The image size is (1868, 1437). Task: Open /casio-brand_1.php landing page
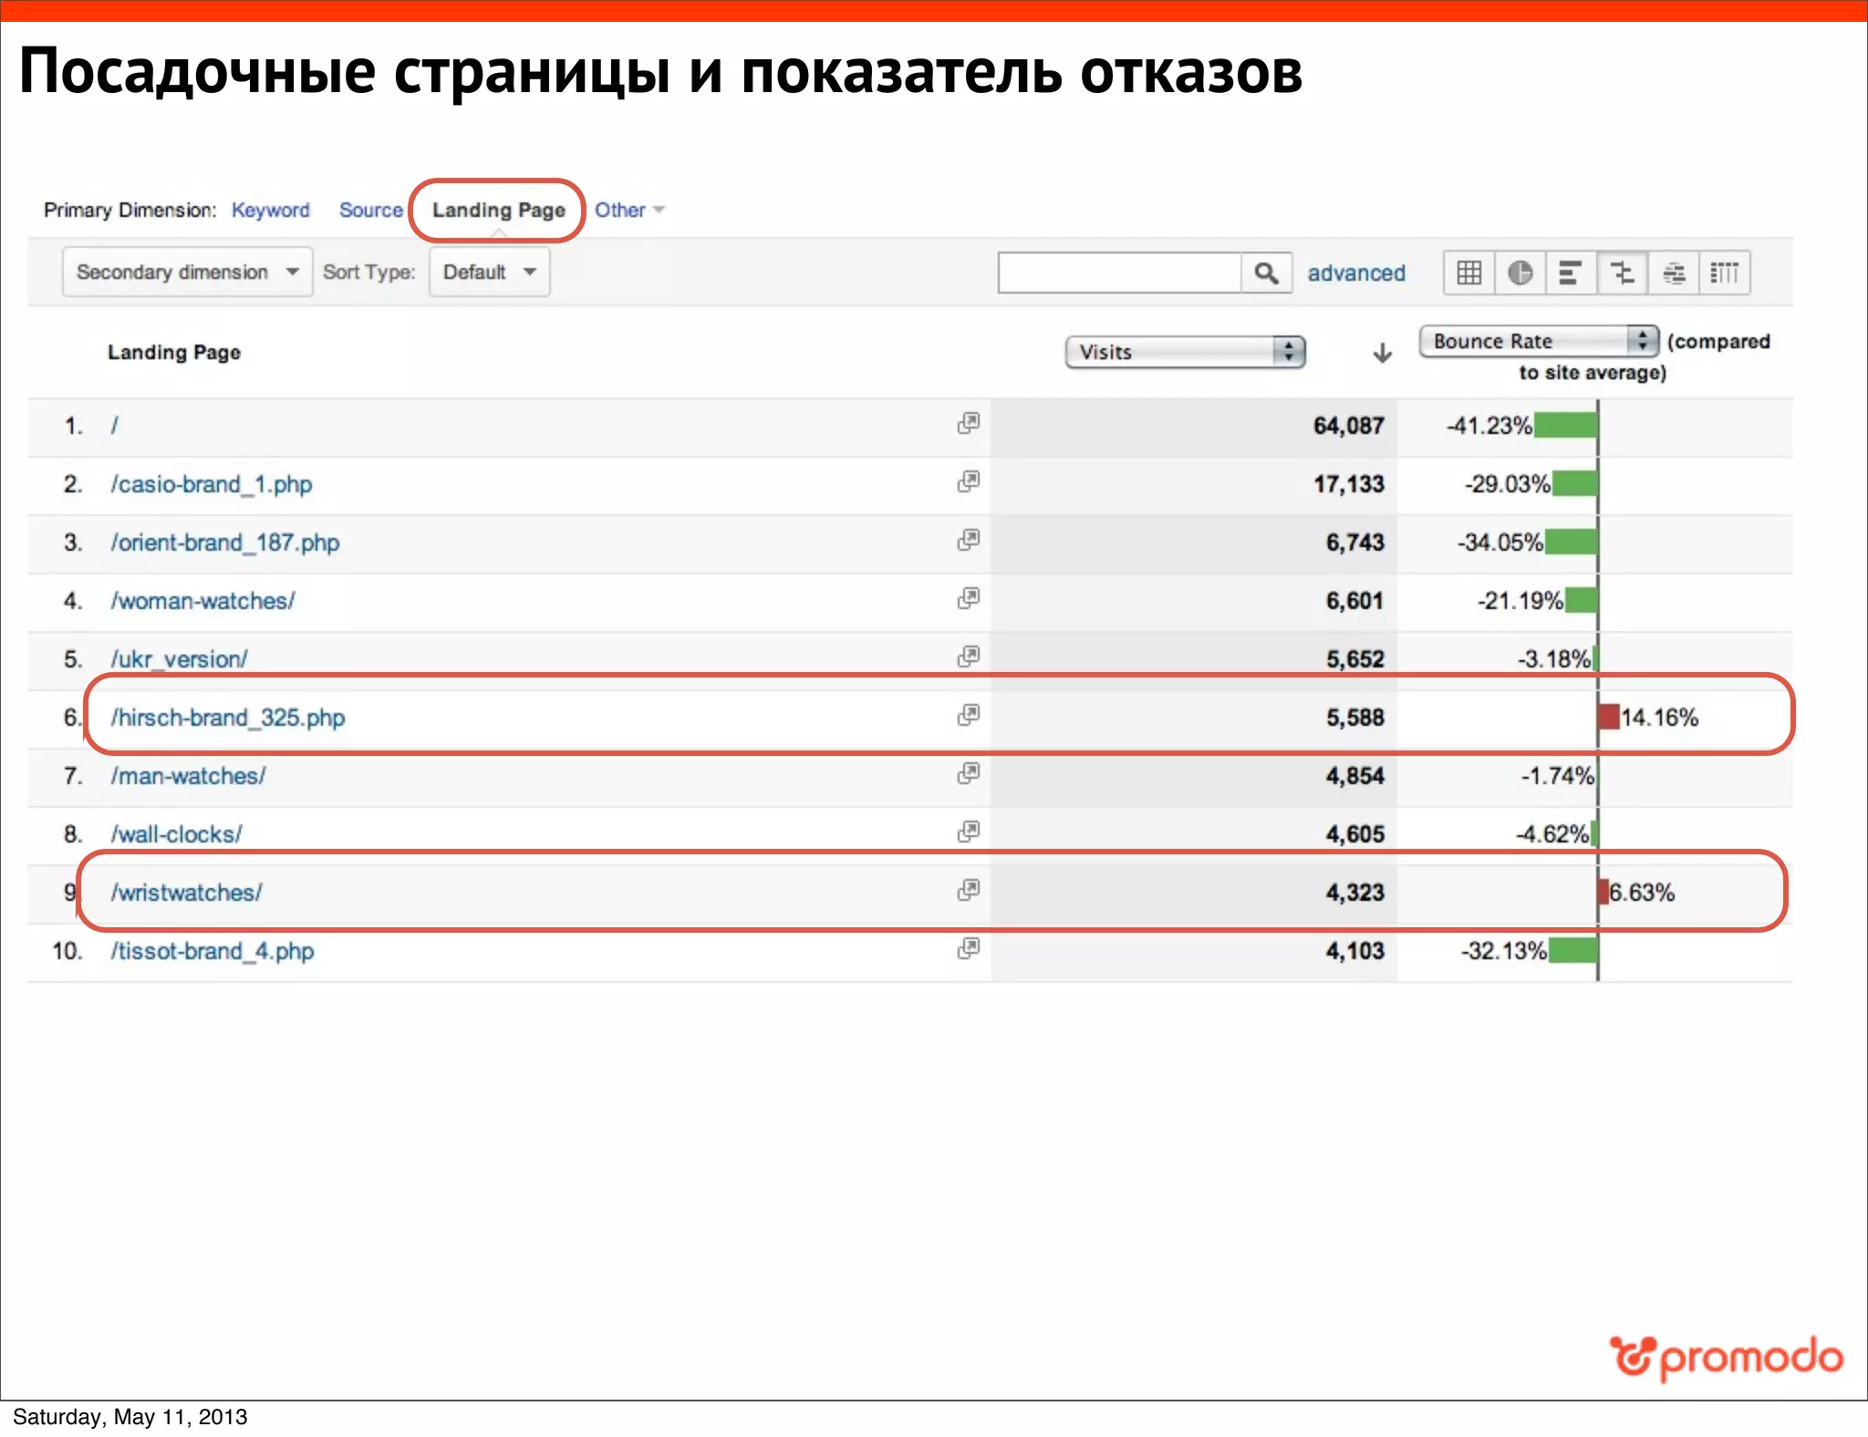[212, 484]
